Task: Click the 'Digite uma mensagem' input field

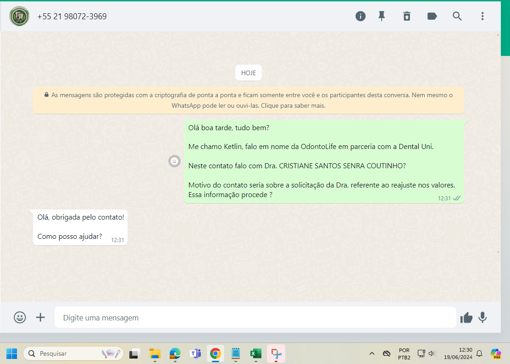Action: [x=255, y=317]
